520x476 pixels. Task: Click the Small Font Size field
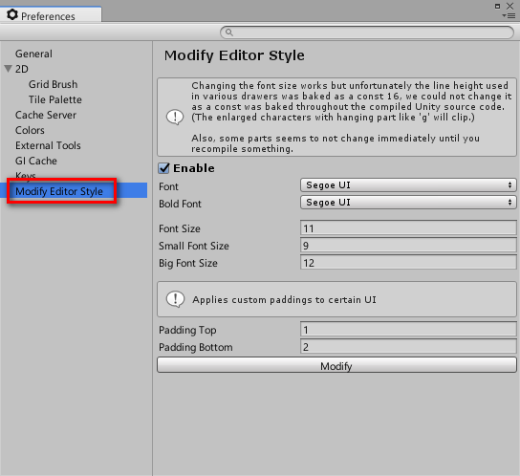[408, 246]
